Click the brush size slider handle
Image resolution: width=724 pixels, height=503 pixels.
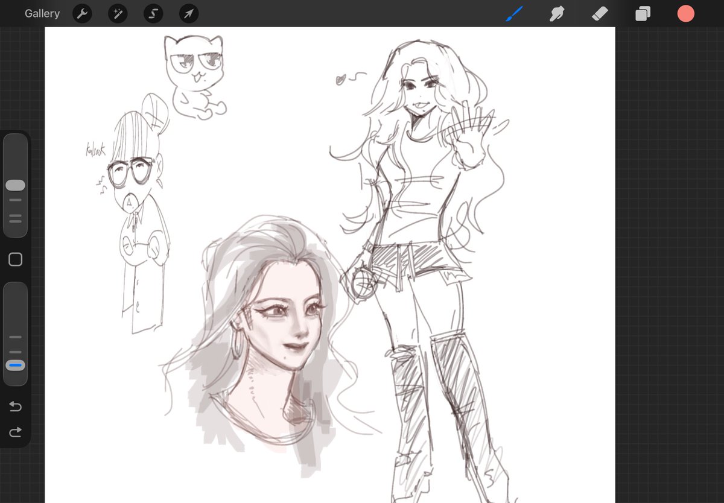(15, 185)
